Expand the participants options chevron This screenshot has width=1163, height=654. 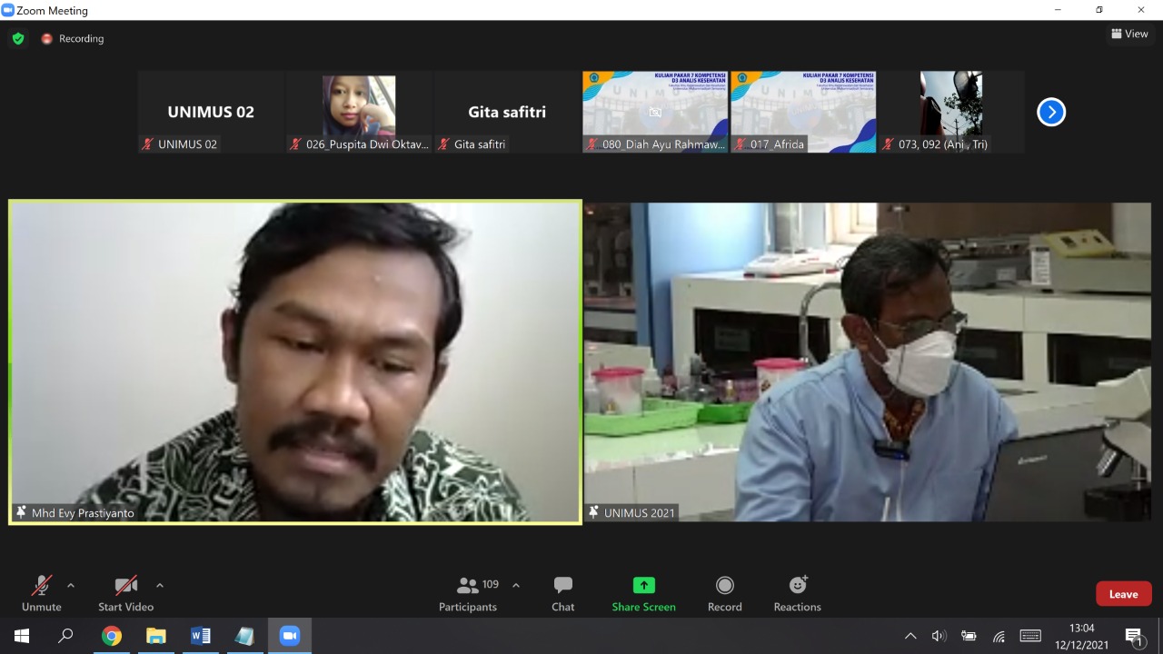click(x=516, y=585)
